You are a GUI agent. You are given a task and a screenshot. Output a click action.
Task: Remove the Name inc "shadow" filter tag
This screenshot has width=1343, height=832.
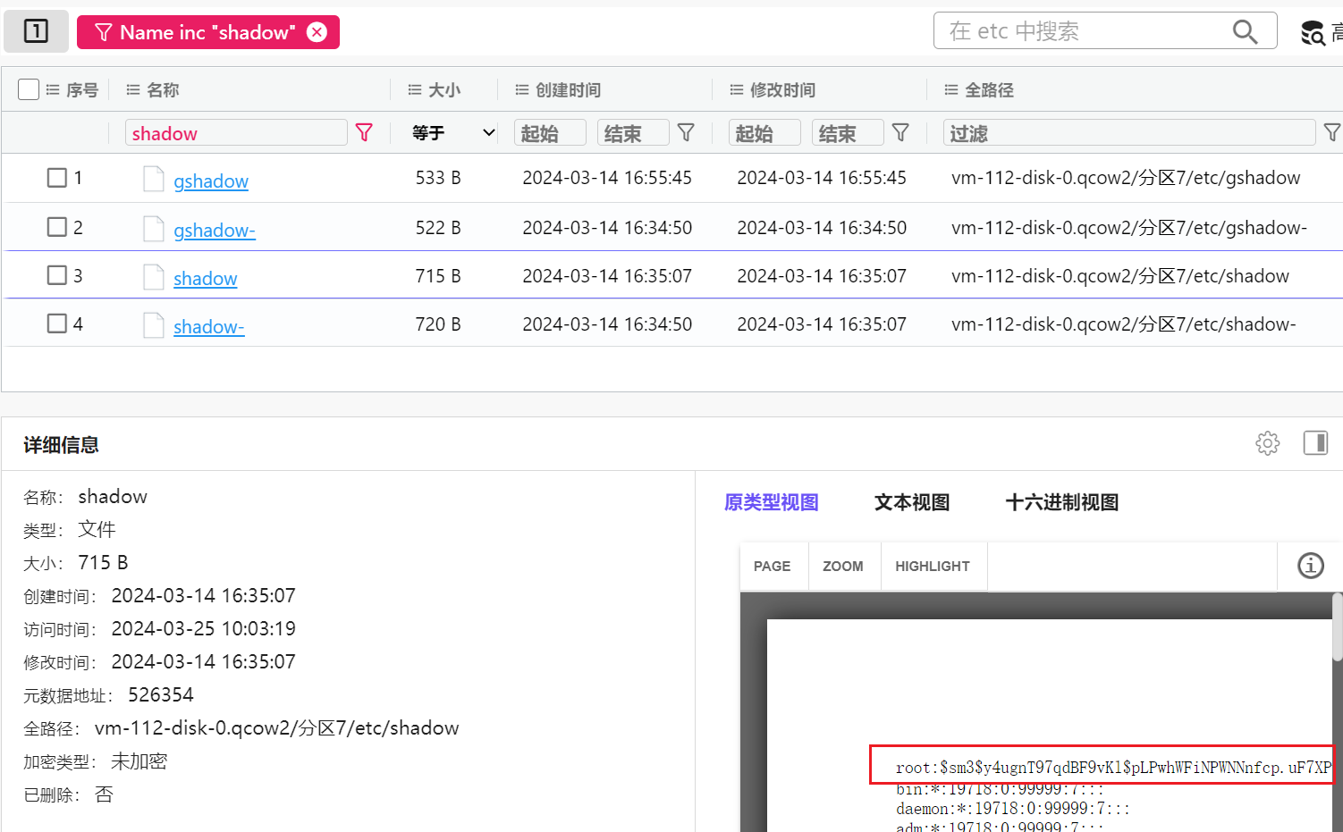(317, 32)
